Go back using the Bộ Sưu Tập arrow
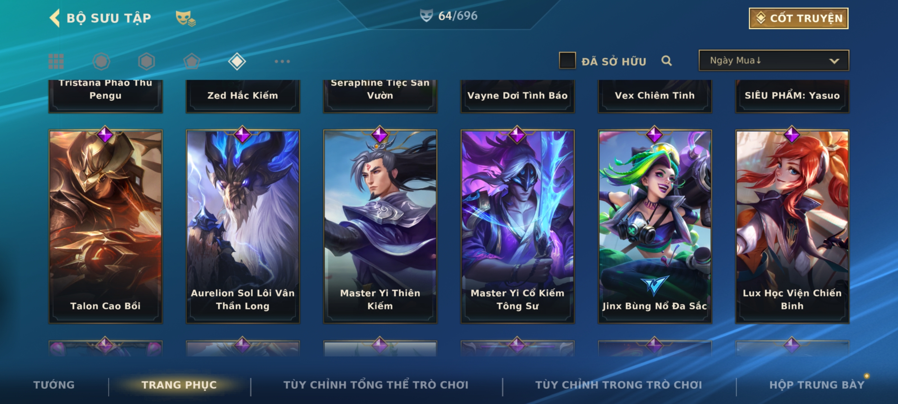The image size is (898, 404). pyautogui.click(x=55, y=18)
